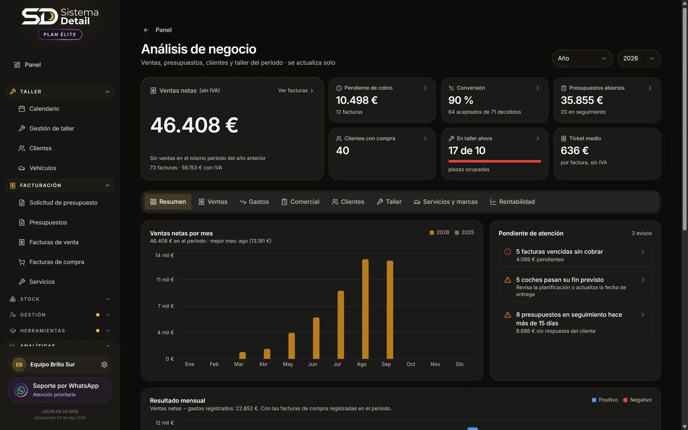Switch to the Ventas tab
This screenshot has width=688, height=430.
pyautogui.click(x=213, y=202)
